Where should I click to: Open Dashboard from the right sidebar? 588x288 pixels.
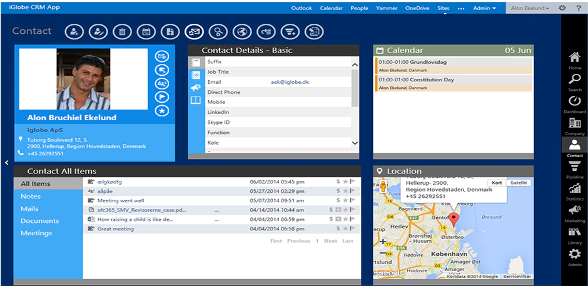pyautogui.click(x=574, y=105)
